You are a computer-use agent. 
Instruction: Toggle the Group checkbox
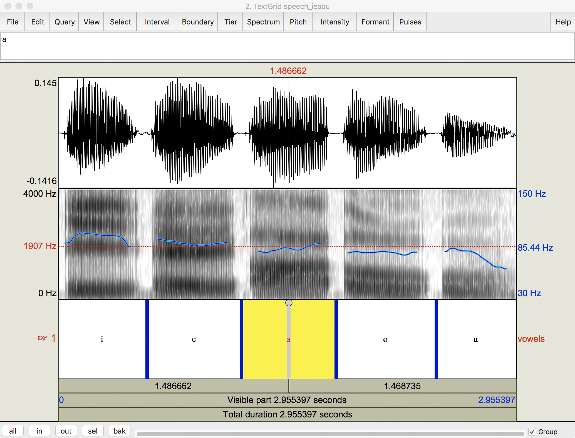(x=532, y=432)
